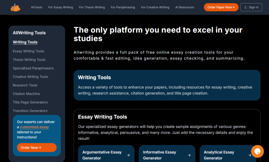
Task: Click the Writing Tools banner heading
Action: click(94, 77)
